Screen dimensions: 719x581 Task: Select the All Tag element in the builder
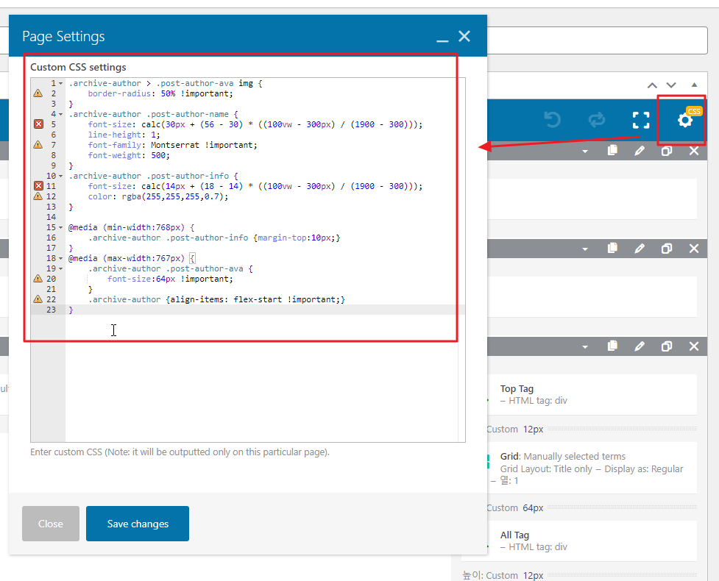point(592,541)
